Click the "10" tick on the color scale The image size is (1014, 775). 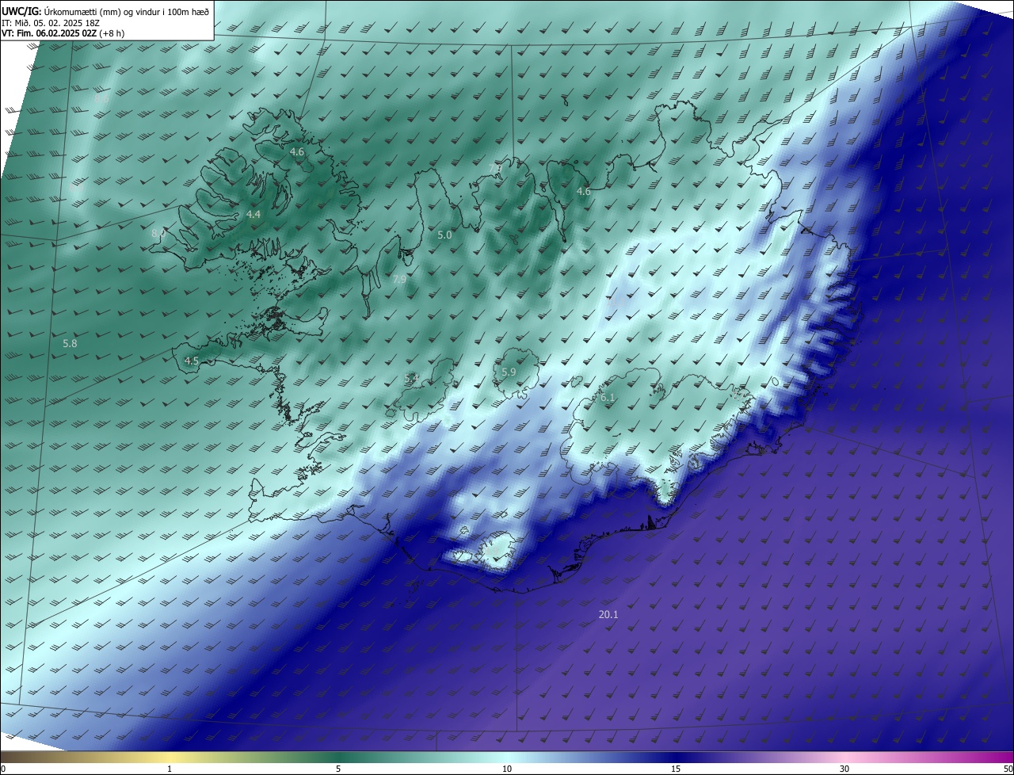507,769
